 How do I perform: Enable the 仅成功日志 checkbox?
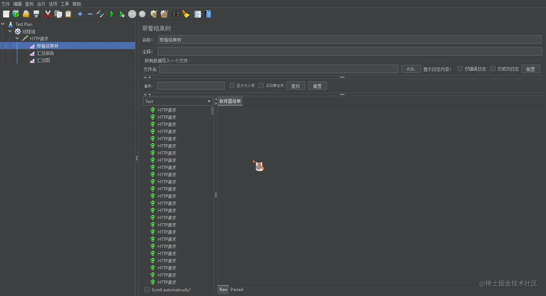point(493,69)
